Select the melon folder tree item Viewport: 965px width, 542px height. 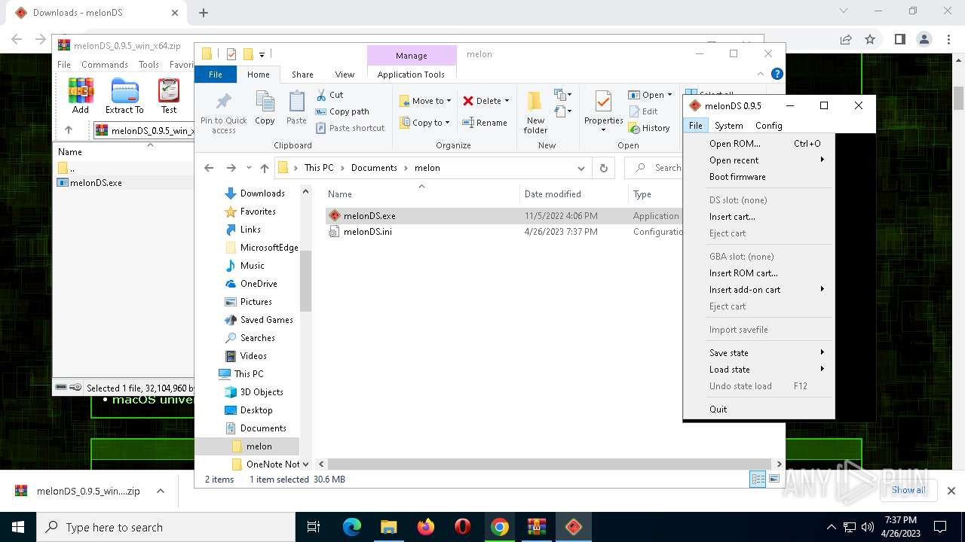coord(259,446)
